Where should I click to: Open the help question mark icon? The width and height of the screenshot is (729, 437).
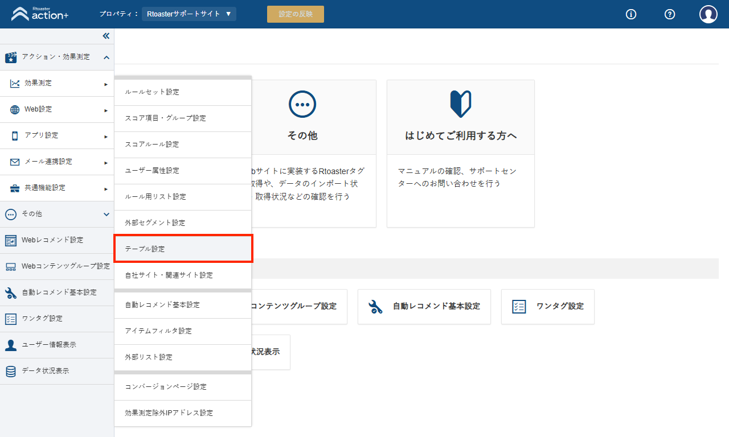tap(670, 14)
